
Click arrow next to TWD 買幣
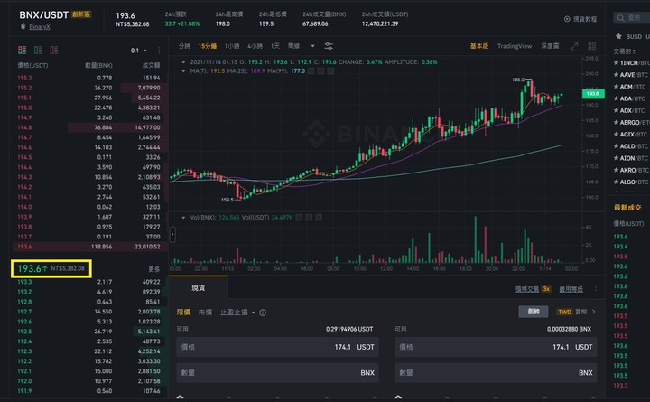(x=594, y=312)
